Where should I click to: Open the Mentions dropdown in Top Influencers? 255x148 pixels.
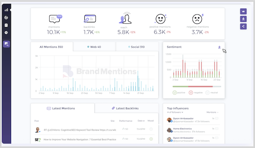click(x=212, y=112)
